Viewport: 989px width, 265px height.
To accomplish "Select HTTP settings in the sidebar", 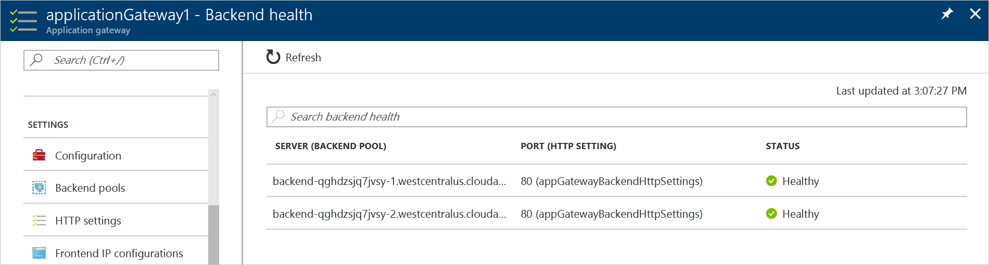I will click(x=88, y=220).
